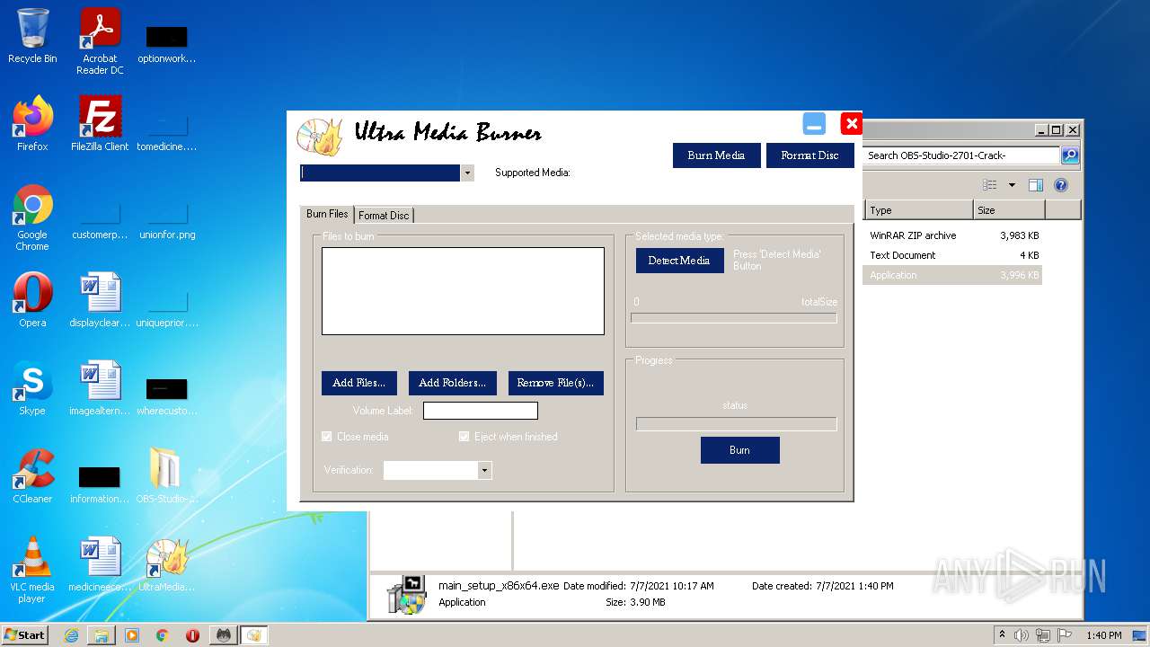Select the OBS-Studio folder on desktop
Viewport: 1150px width, 647px height.
pyautogui.click(x=167, y=476)
